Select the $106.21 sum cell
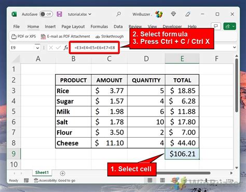 pos(182,154)
